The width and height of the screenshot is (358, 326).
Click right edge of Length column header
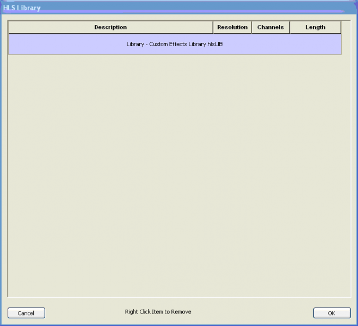[341, 27]
